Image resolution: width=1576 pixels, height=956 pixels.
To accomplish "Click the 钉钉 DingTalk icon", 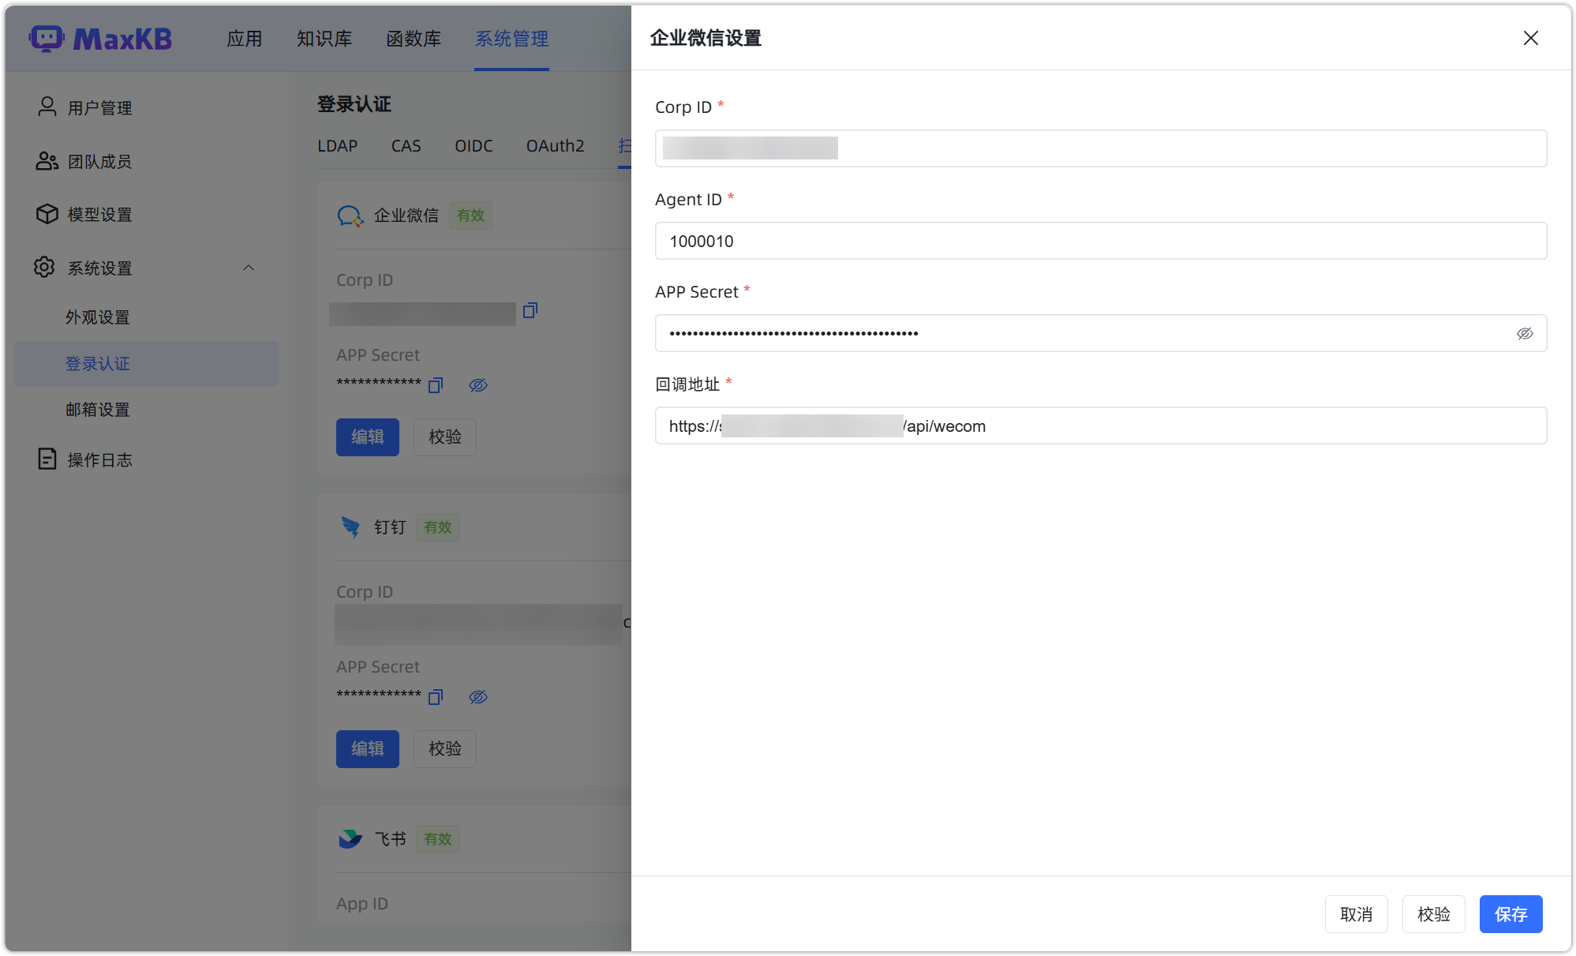I will tap(350, 527).
